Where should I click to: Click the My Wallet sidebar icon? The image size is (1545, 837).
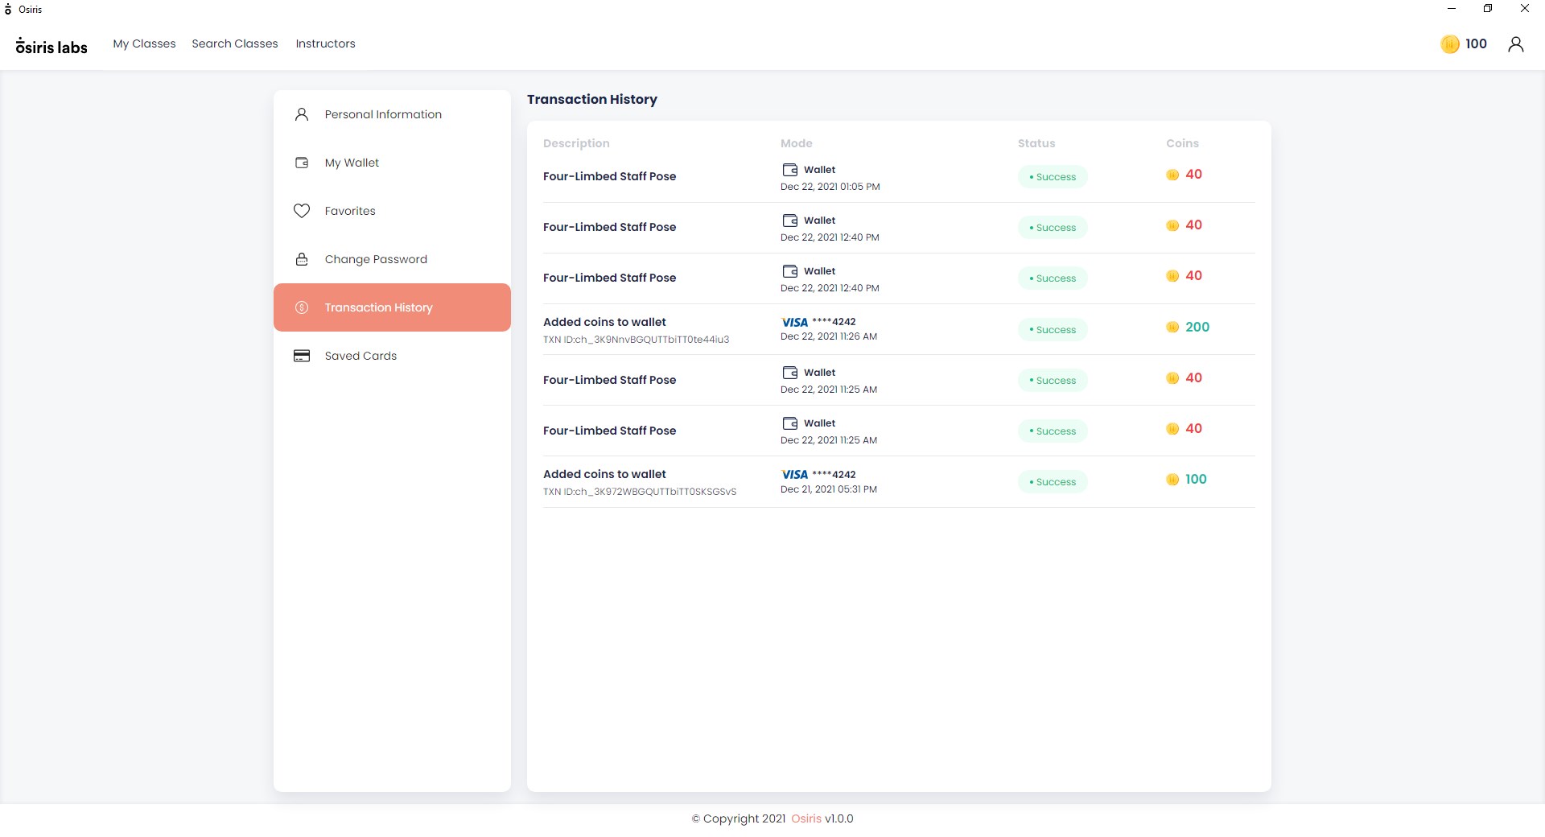(x=302, y=163)
